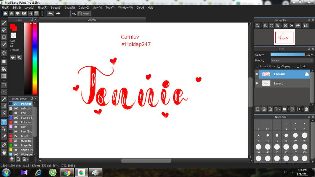Click Navigator zoom in icon

click(265, 26)
